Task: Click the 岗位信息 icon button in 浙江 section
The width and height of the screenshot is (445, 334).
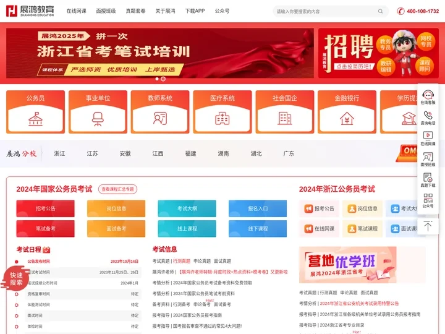Action: coord(362,209)
